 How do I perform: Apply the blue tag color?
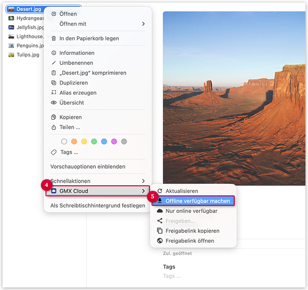(104, 141)
